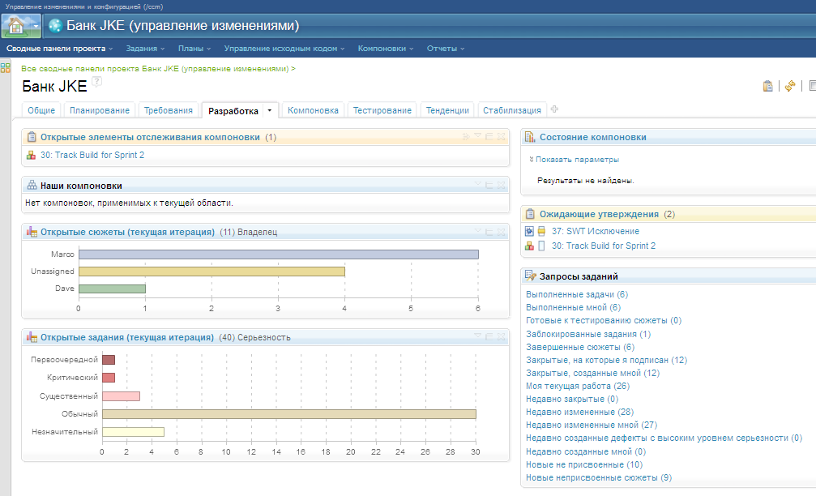
Task: Open the menu triangle of Открытые элементы отслеживания widget
Action: point(477,136)
